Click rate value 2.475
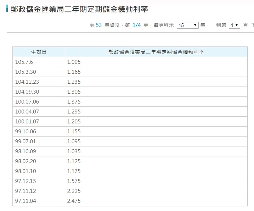This screenshot has width=254, height=211. coord(74,201)
